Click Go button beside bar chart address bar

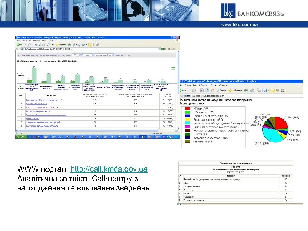click(166, 49)
